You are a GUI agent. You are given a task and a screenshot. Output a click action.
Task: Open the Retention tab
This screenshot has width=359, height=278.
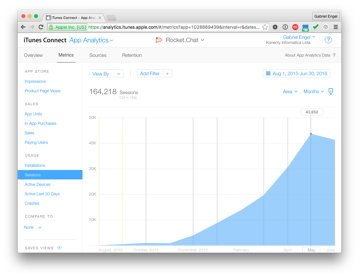pyautogui.click(x=132, y=55)
